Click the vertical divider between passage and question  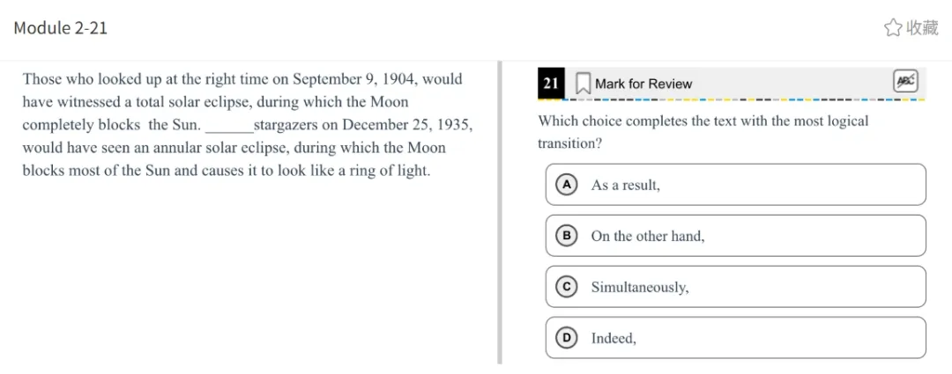pyautogui.click(x=500, y=211)
